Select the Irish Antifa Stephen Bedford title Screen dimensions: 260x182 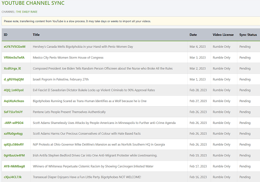pyautogui.click(x=95, y=155)
